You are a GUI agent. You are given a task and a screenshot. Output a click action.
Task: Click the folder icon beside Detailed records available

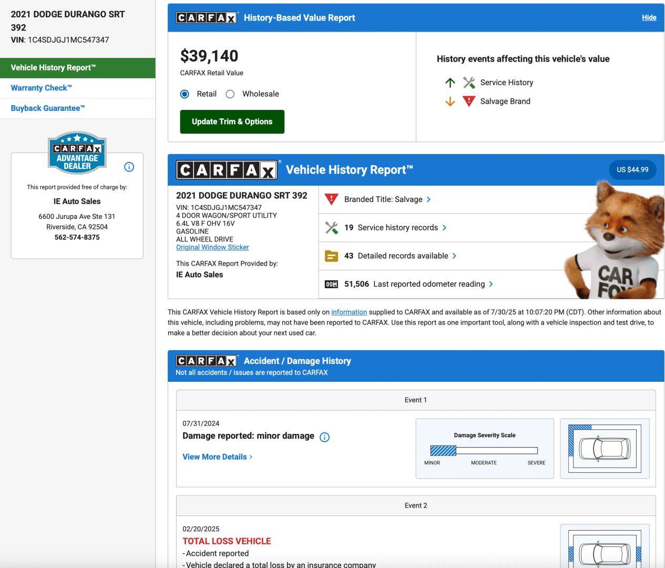click(x=331, y=256)
